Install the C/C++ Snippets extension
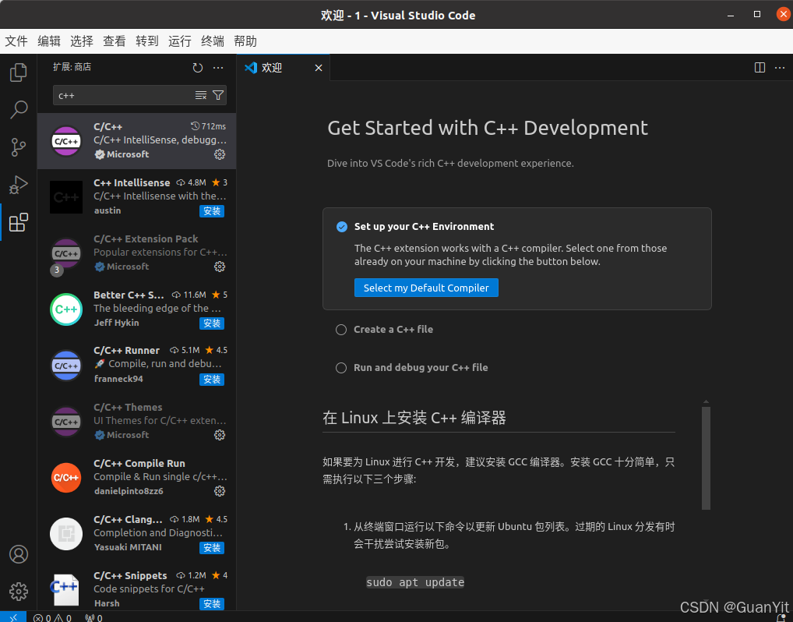Screen dimensions: 793x622 (211, 604)
